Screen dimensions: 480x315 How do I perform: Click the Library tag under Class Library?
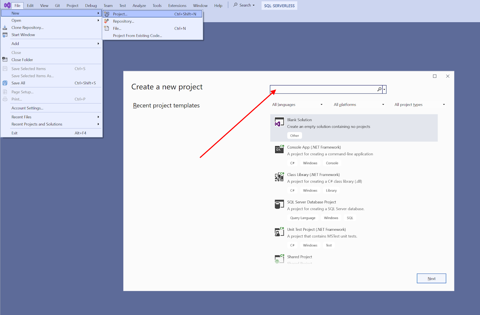tap(331, 190)
